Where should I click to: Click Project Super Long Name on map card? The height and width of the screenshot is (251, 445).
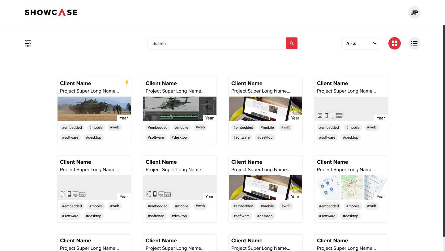pyautogui.click(x=346, y=170)
